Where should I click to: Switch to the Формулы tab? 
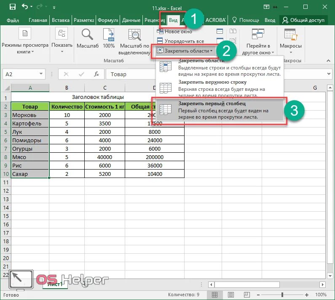click(108, 20)
